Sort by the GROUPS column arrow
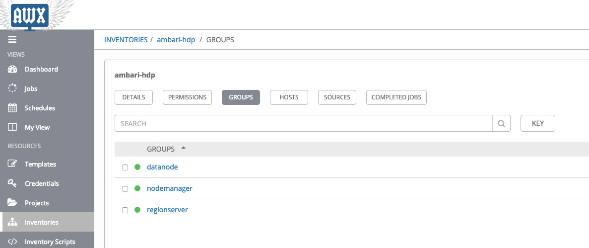This screenshot has width=589, height=248. pos(183,148)
